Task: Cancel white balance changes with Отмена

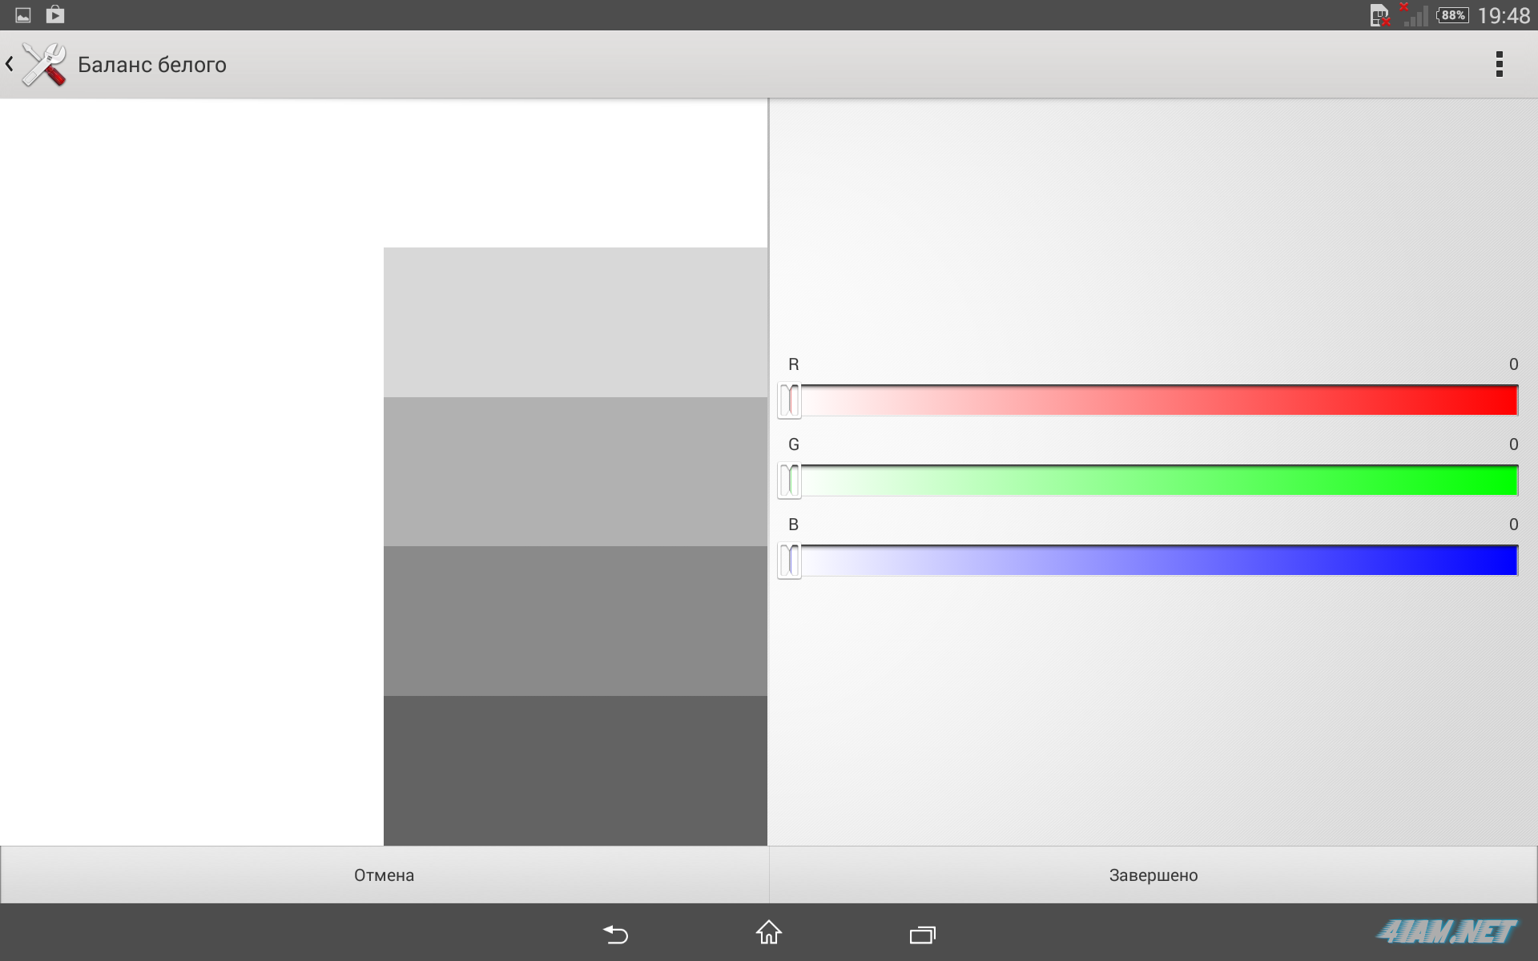Action: [384, 875]
